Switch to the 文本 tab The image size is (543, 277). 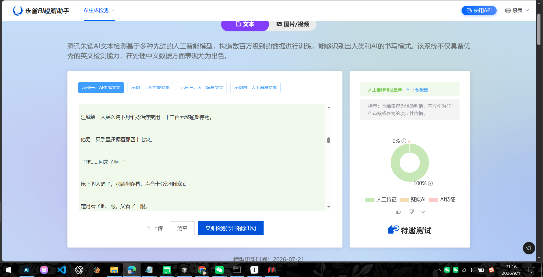(245, 24)
